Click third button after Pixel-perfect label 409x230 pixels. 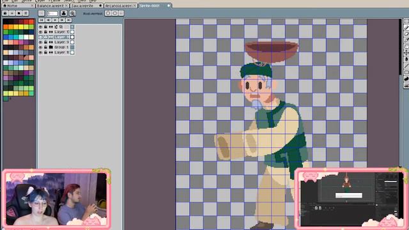coord(121,13)
